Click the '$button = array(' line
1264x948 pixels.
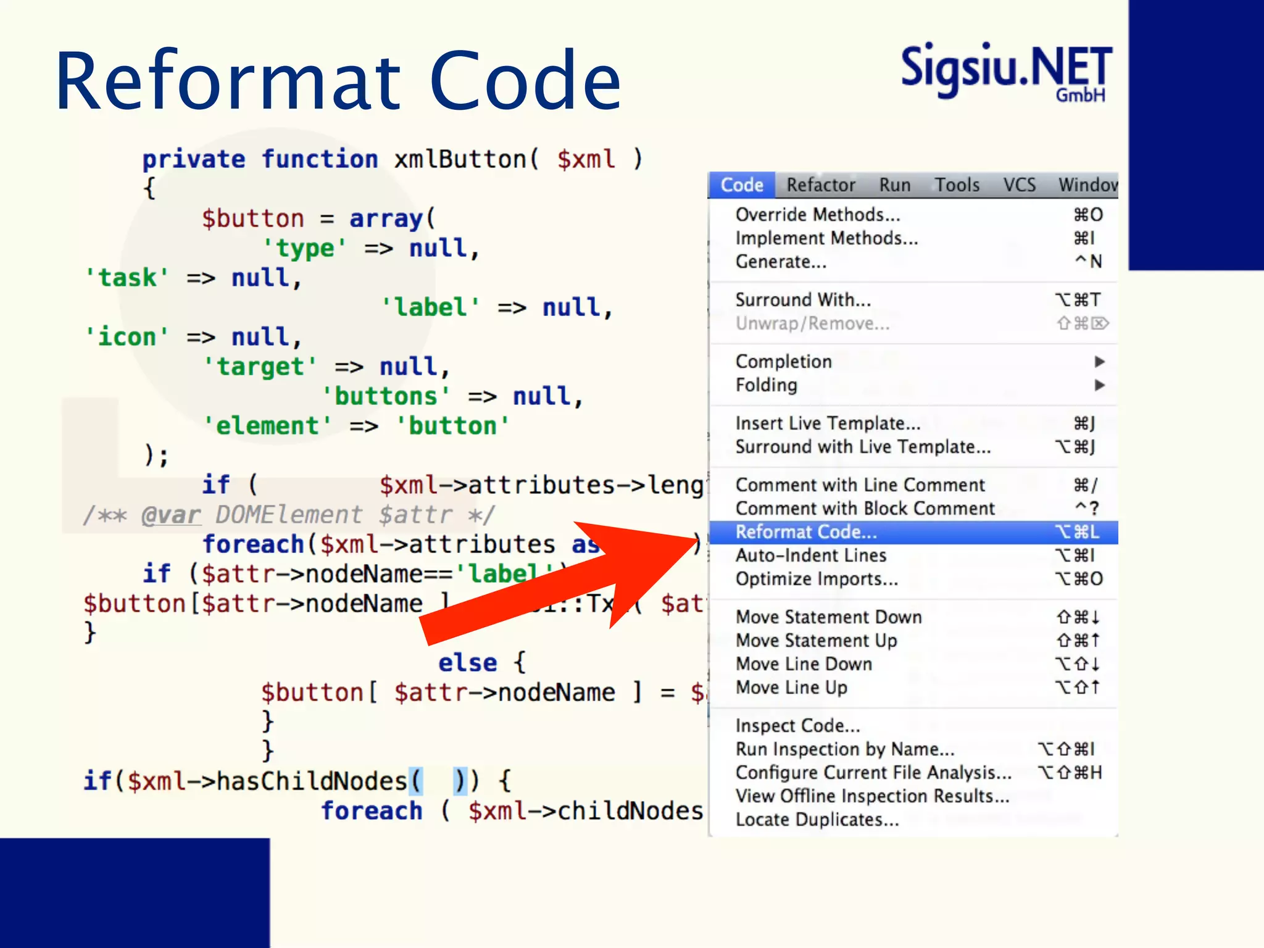tap(318, 218)
